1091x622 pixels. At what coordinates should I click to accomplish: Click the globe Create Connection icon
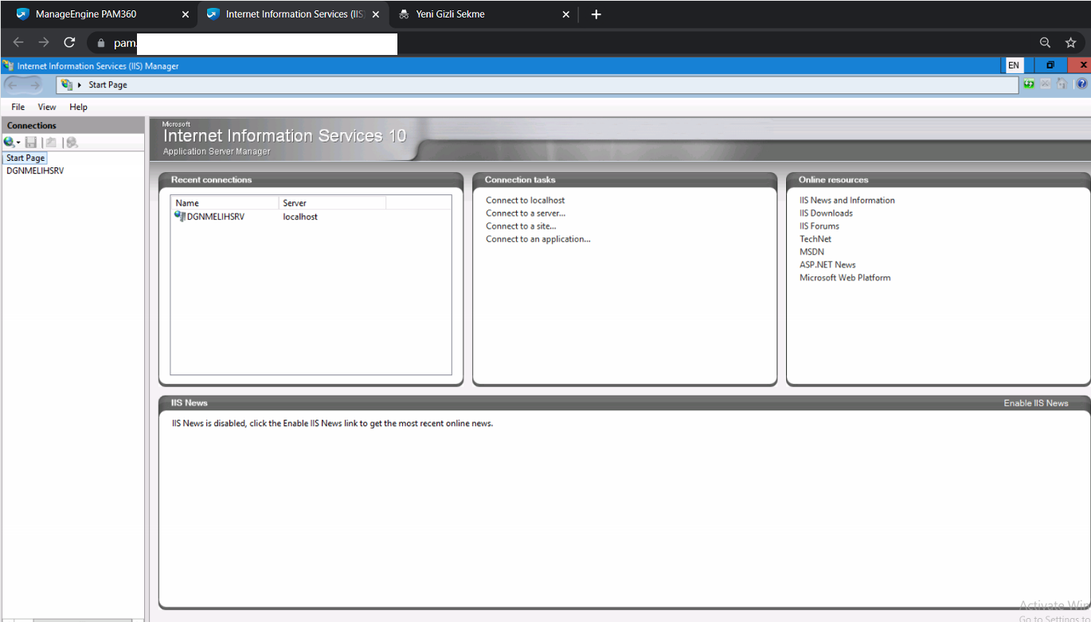[x=9, y=142]
